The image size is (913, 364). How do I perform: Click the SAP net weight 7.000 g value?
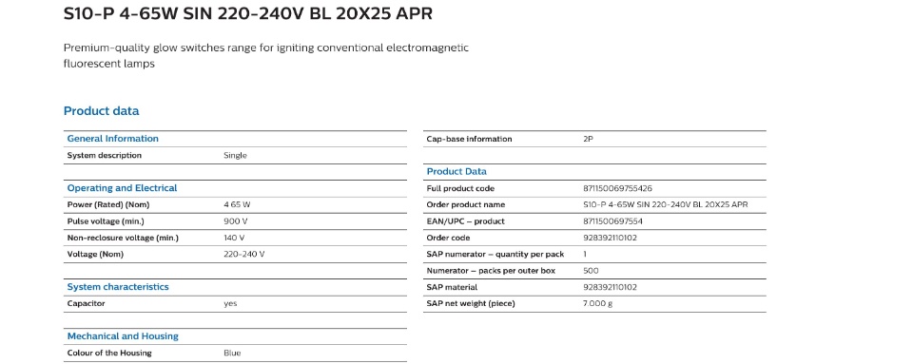point(597,303)
